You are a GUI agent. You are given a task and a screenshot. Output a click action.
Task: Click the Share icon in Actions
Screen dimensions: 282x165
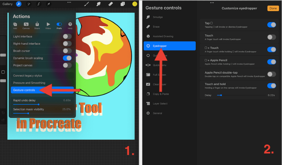click(x=37, y=26)
